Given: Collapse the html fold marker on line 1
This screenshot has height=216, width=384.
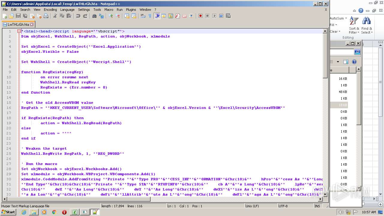Looking at the screenshot, I should tap(19, 31).
